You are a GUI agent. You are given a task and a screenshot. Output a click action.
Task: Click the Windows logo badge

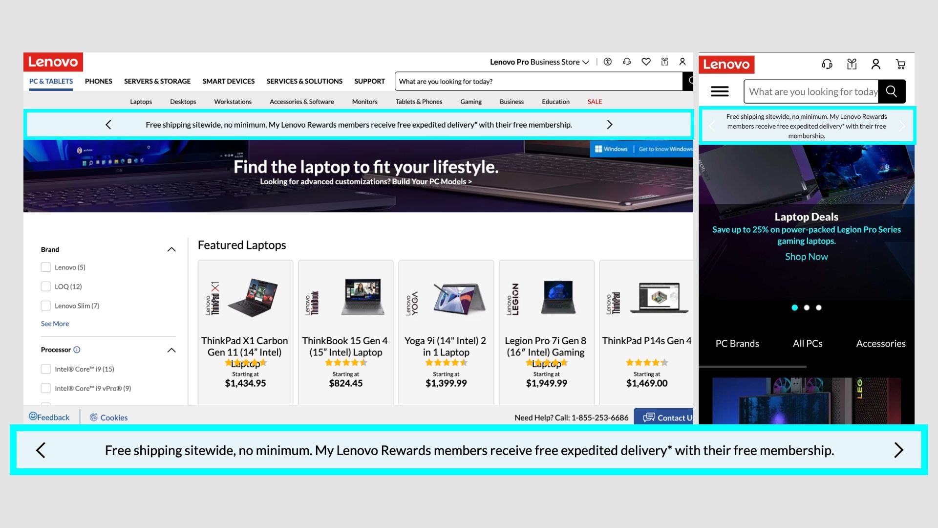(611, 149)
